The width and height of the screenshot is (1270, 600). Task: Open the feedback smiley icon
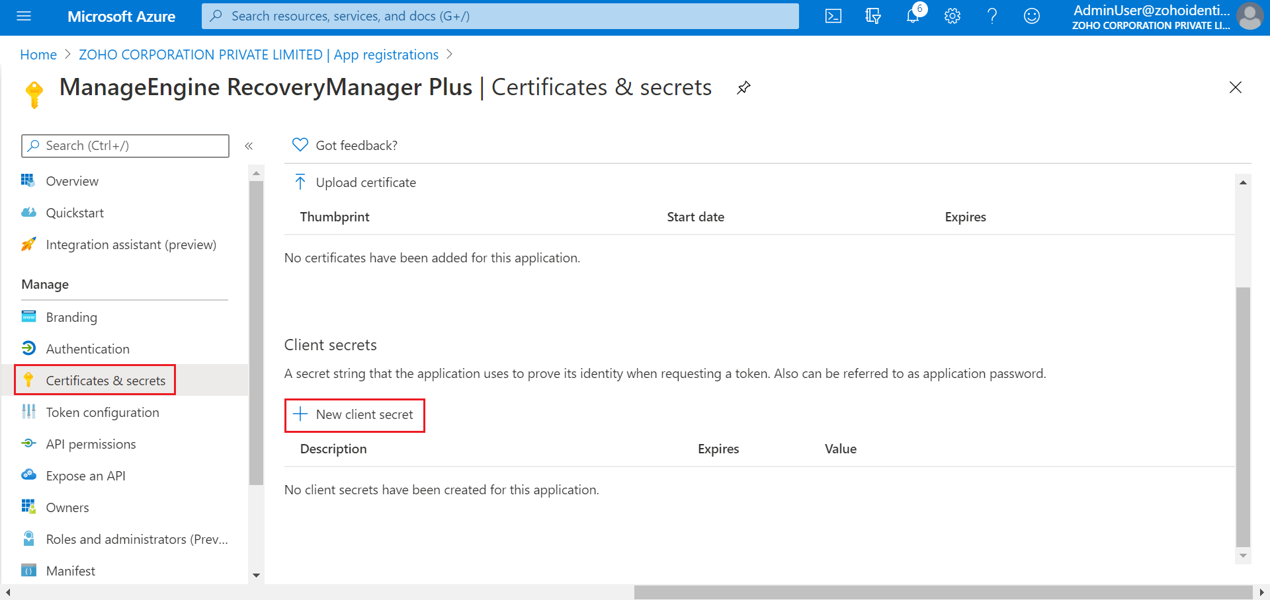[x=1032, y=17]
